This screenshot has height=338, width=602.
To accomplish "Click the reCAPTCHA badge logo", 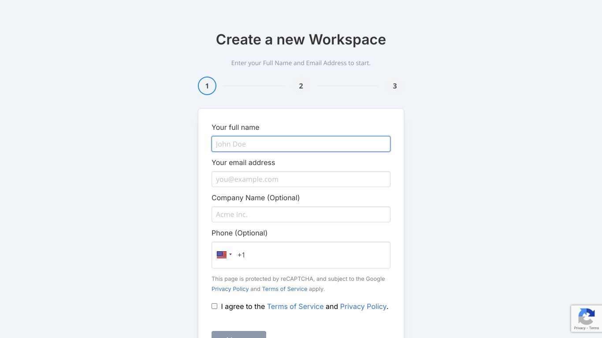I will (587, 316).
